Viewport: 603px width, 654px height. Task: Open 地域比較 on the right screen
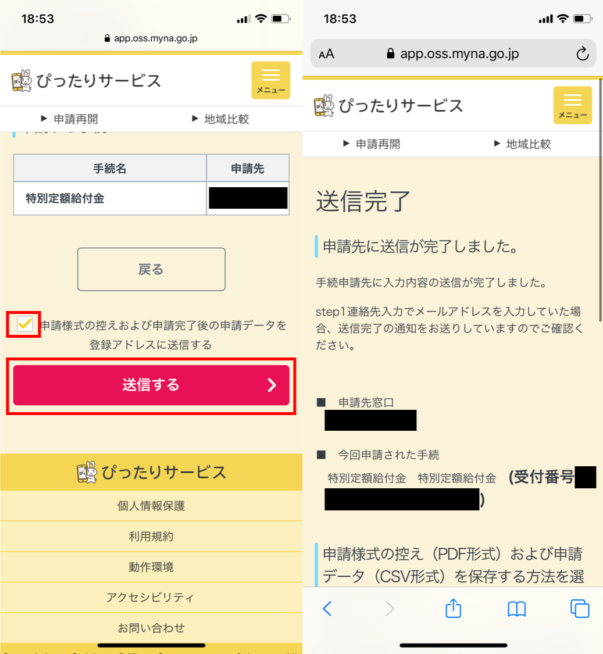coord(522,144)
